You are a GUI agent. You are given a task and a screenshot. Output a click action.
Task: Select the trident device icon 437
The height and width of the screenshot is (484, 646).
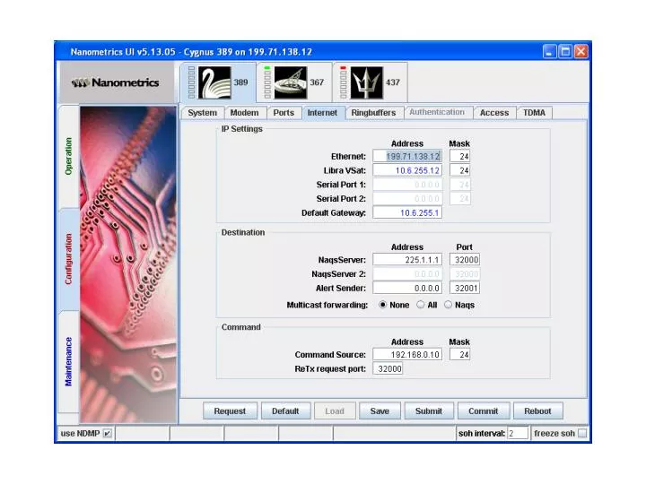click(x=367, y=82)
